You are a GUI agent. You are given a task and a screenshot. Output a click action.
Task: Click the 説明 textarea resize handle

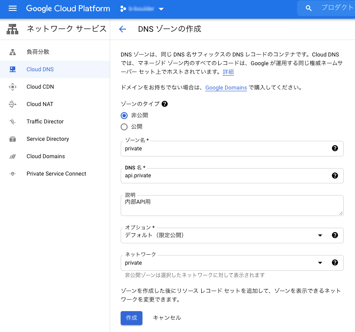click(341, 213)
